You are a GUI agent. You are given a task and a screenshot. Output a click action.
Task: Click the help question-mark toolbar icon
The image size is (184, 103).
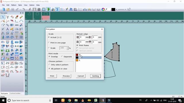pos(129,9)
